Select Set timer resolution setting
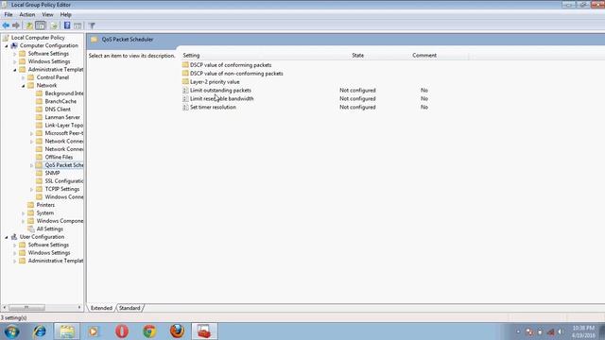This screenshot has height=340, width=605. click(x=213, y=107)
